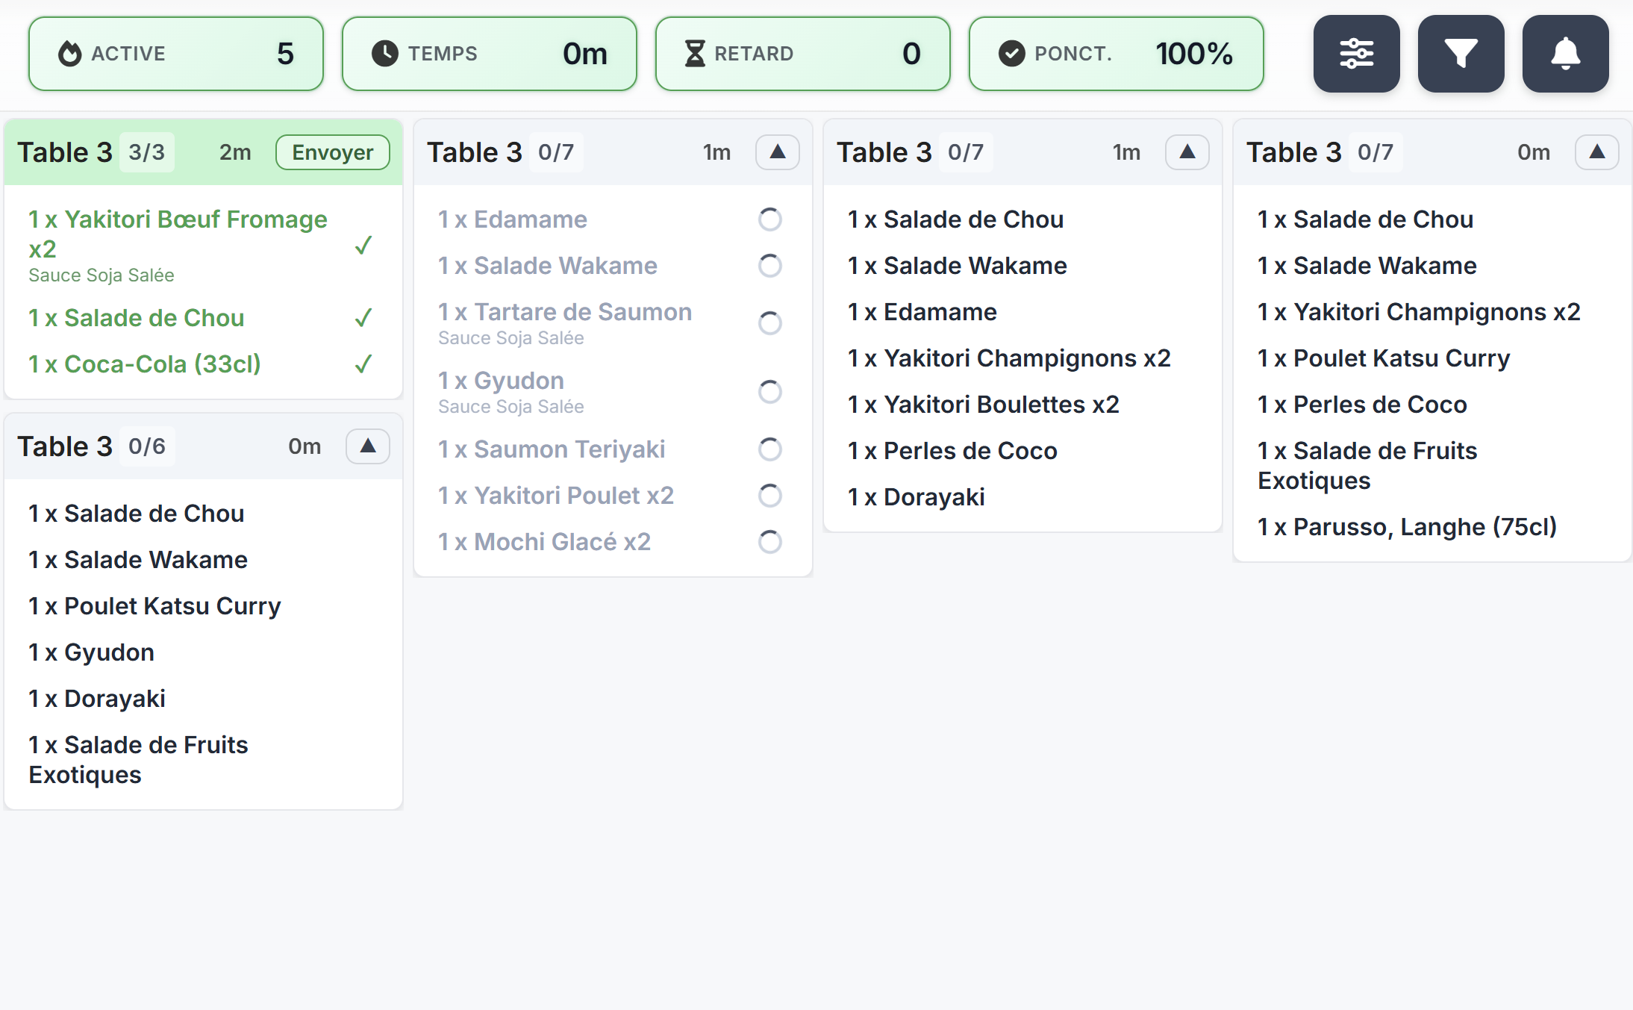Collapse the ticket containing Parusso, Langhe
The width and height of the screenshot is (1633, 1010).
pos(1596,152)
